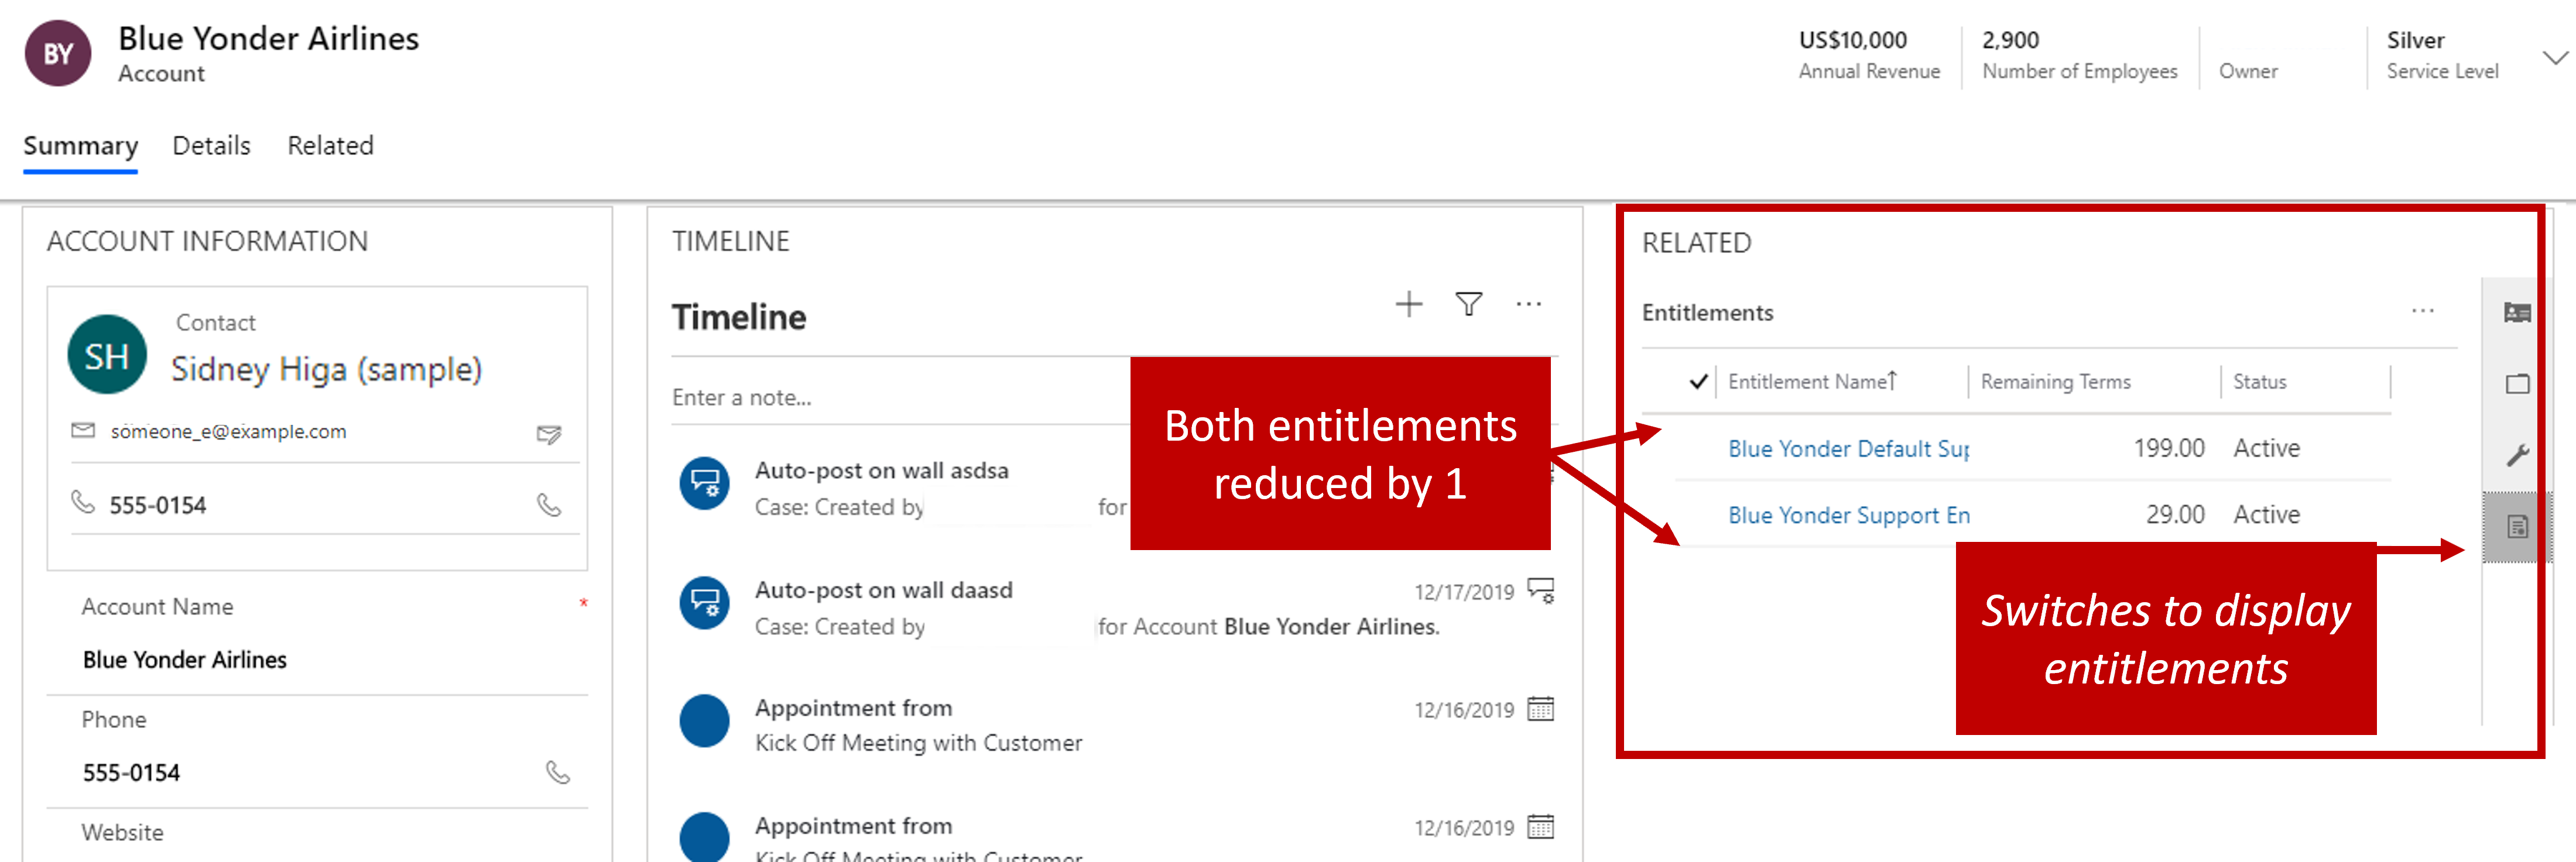The image size is (2576, 862).
Task: Open Auto-post on wall asdsa entry
Action: [x=881, y=471]
